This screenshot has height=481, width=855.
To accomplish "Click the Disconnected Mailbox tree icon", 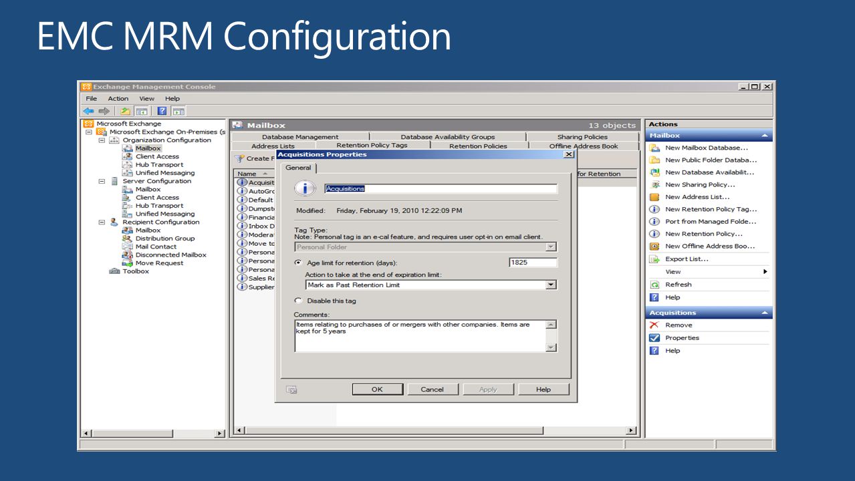I will [128, 255].
